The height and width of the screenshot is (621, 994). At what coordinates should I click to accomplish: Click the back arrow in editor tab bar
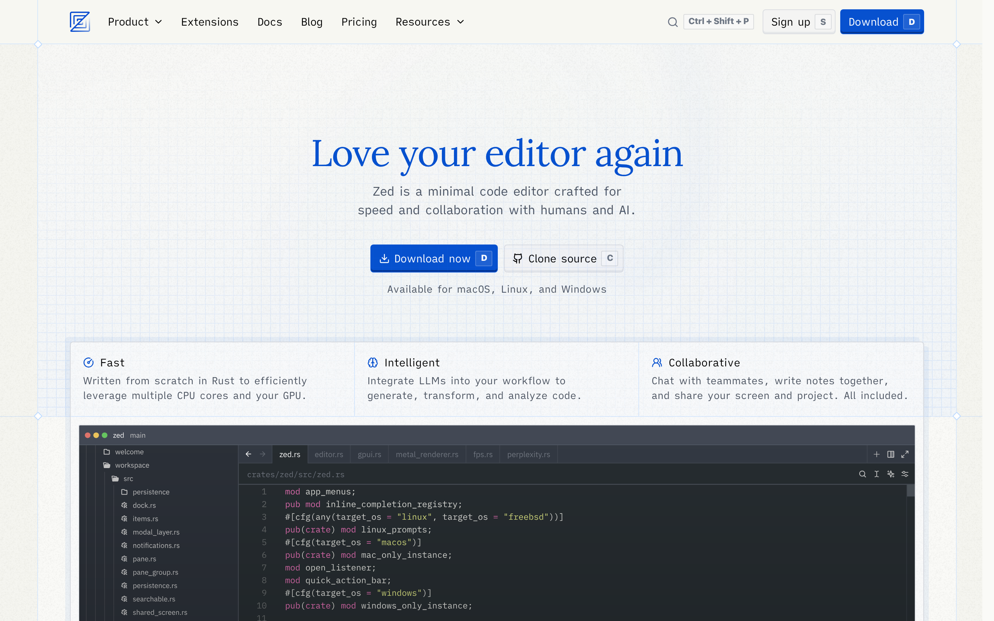[x=248, y=454]
